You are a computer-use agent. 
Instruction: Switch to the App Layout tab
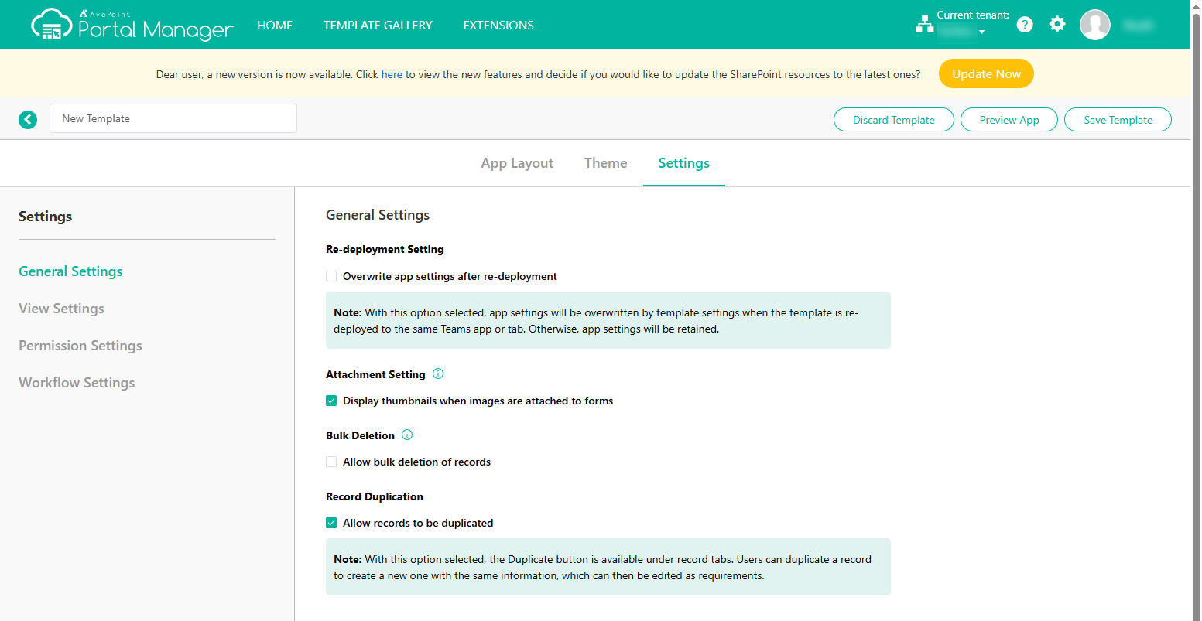517,163
